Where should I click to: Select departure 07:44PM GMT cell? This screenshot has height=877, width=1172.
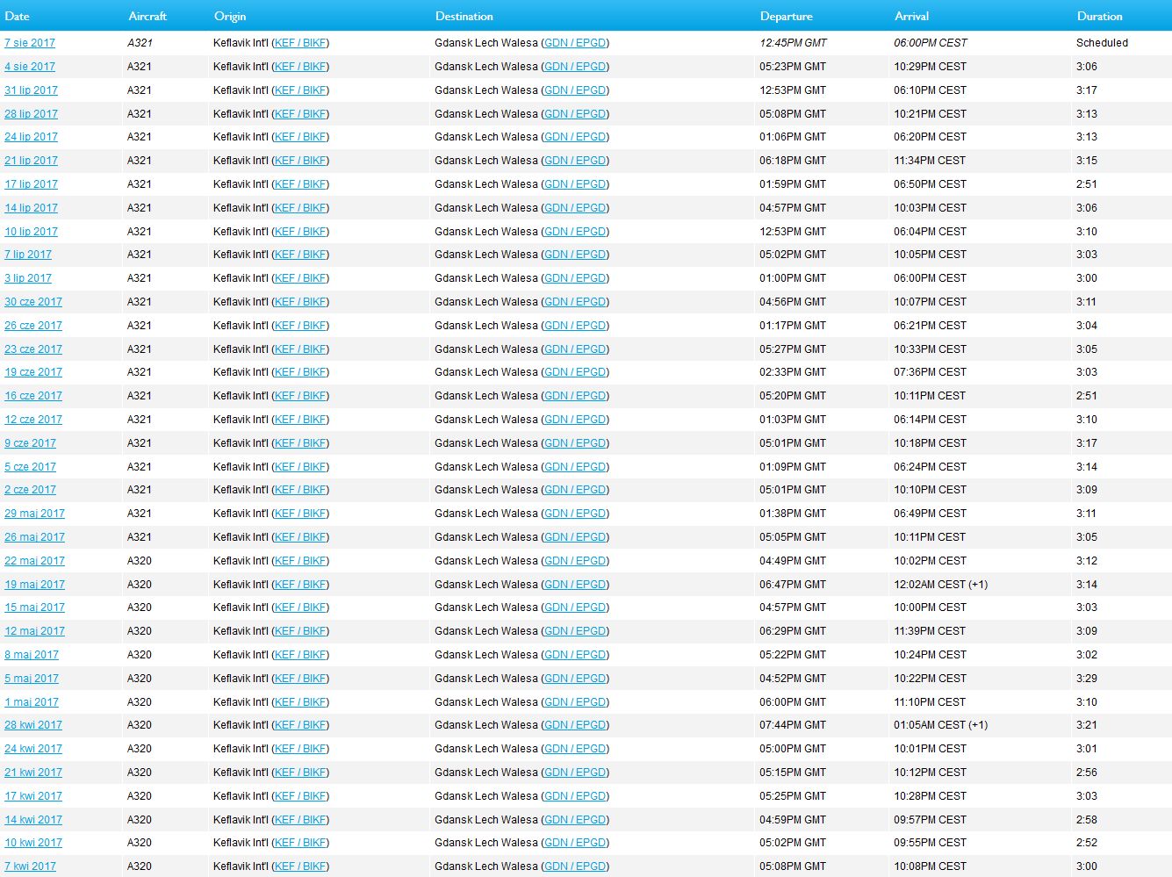click(793, 725)
